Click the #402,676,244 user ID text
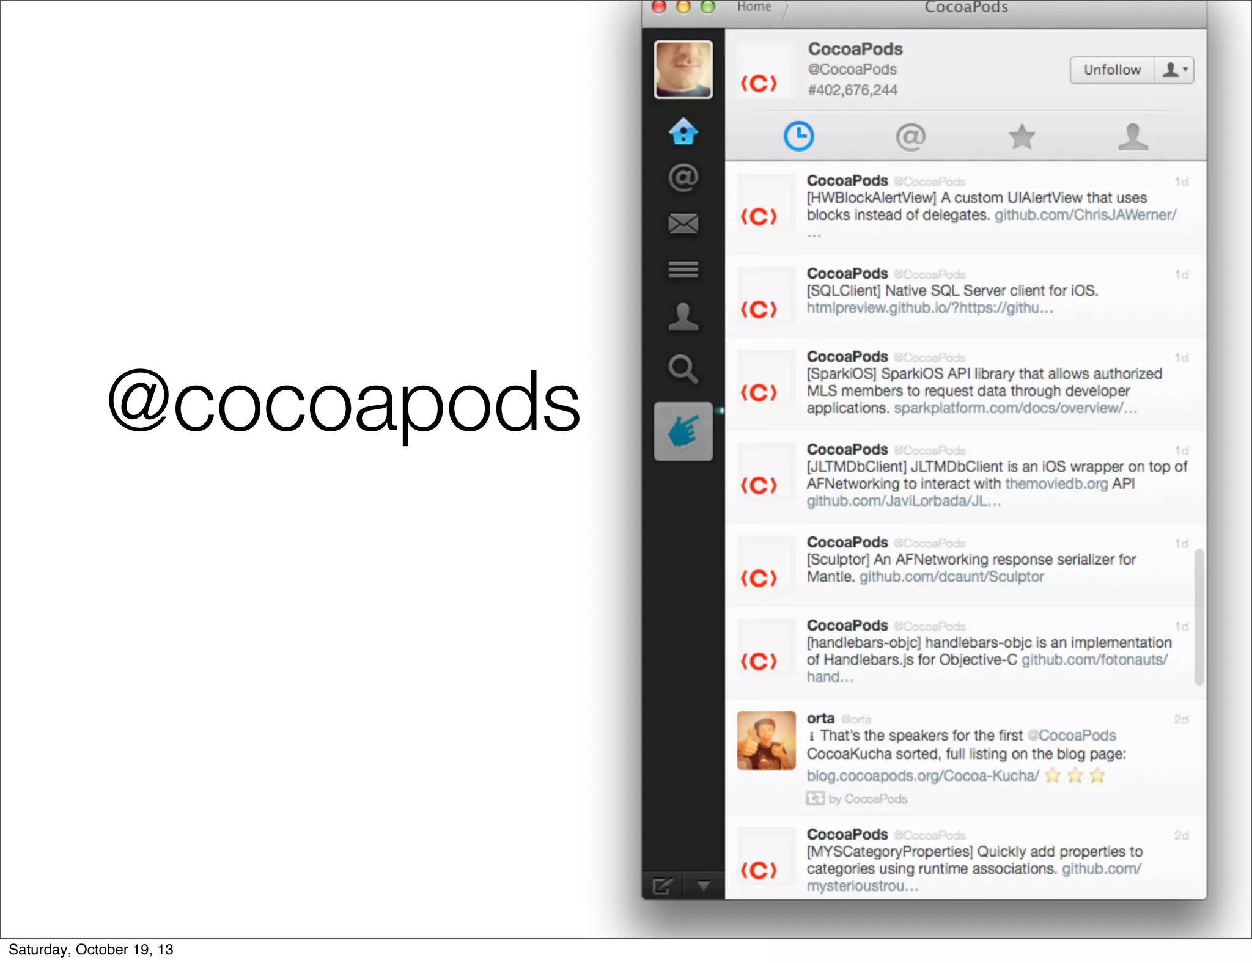The height and width of the screenshot is (963, 1252). [x=852, y=90]
